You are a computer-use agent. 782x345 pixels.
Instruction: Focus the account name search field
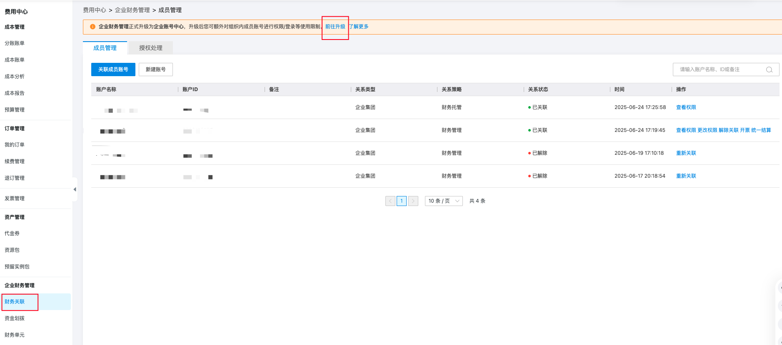(x=721, y=69)
